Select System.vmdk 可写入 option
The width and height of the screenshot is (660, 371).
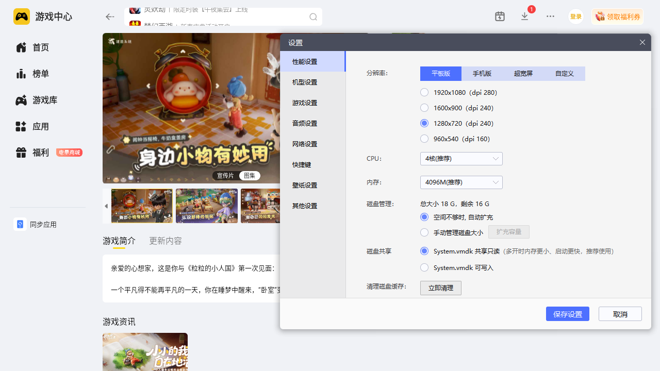tap(424, 268)
